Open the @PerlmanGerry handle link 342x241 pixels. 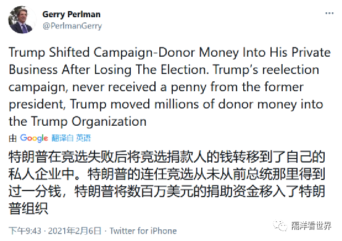click(72, 26)
